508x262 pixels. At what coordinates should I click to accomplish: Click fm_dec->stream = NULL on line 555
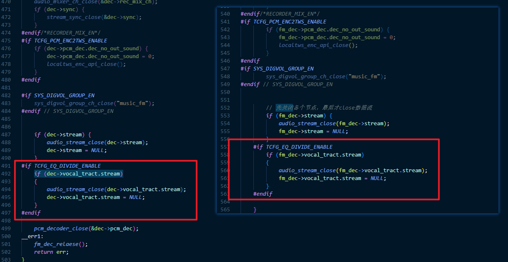pyautogui.click(x=313, y=131)
